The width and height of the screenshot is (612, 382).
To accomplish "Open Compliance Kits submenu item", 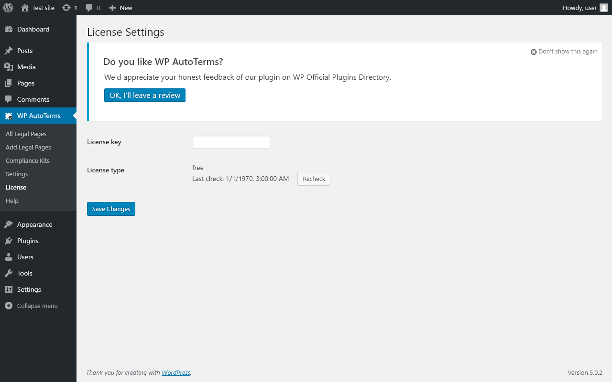I will 28,161.
